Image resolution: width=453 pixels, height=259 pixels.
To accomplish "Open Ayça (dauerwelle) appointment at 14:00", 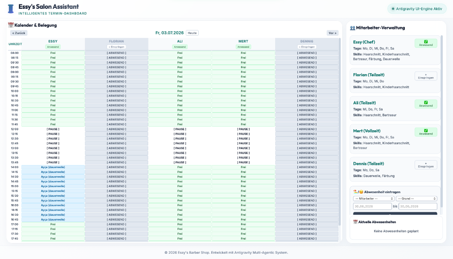I will (x=53, y=167).
